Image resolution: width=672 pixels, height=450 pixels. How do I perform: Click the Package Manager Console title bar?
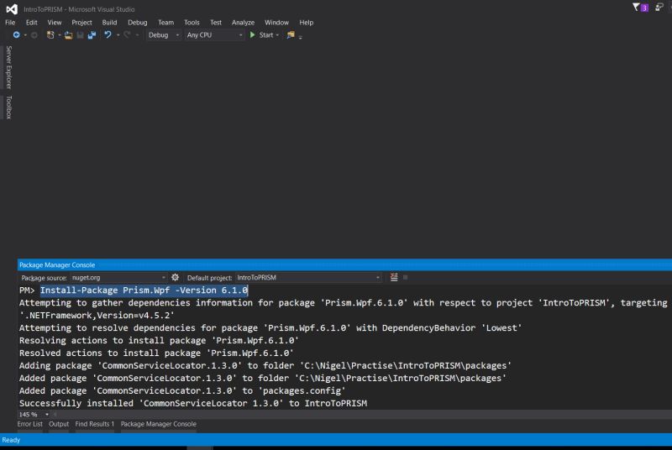344,264
